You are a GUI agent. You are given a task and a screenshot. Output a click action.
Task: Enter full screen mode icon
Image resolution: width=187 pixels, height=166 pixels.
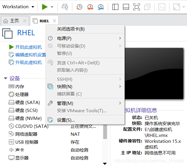click(x=136, y=7)
